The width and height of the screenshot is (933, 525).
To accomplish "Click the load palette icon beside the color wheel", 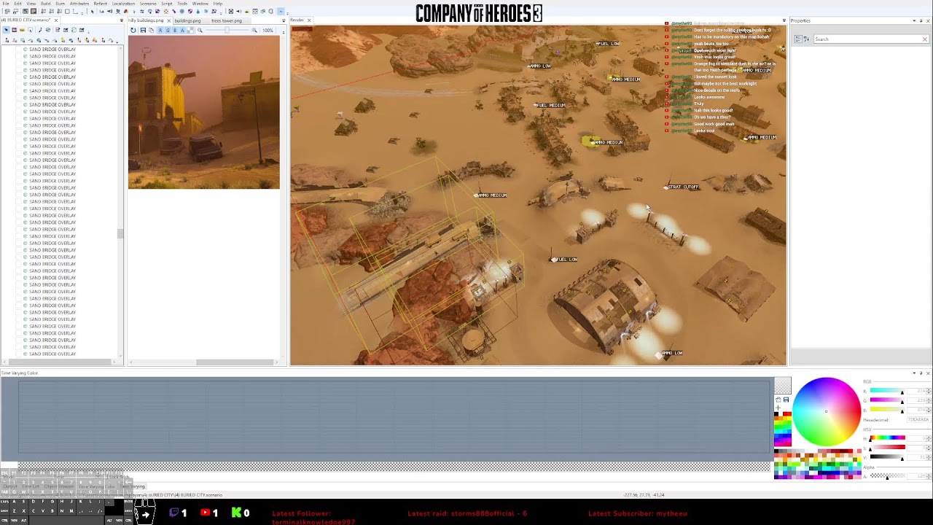I will 778,400.
